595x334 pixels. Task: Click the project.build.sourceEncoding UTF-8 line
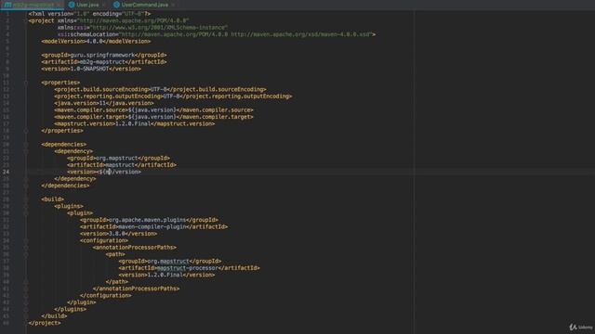pos(160,89)
